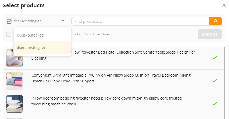Select keep-it-stocked store option

point(42,35)
